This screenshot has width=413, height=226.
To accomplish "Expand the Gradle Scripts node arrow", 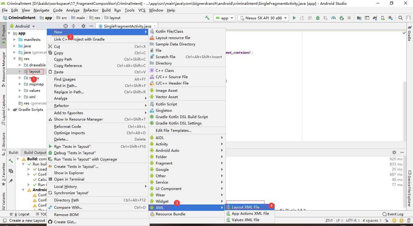I will tap(9, 110).
